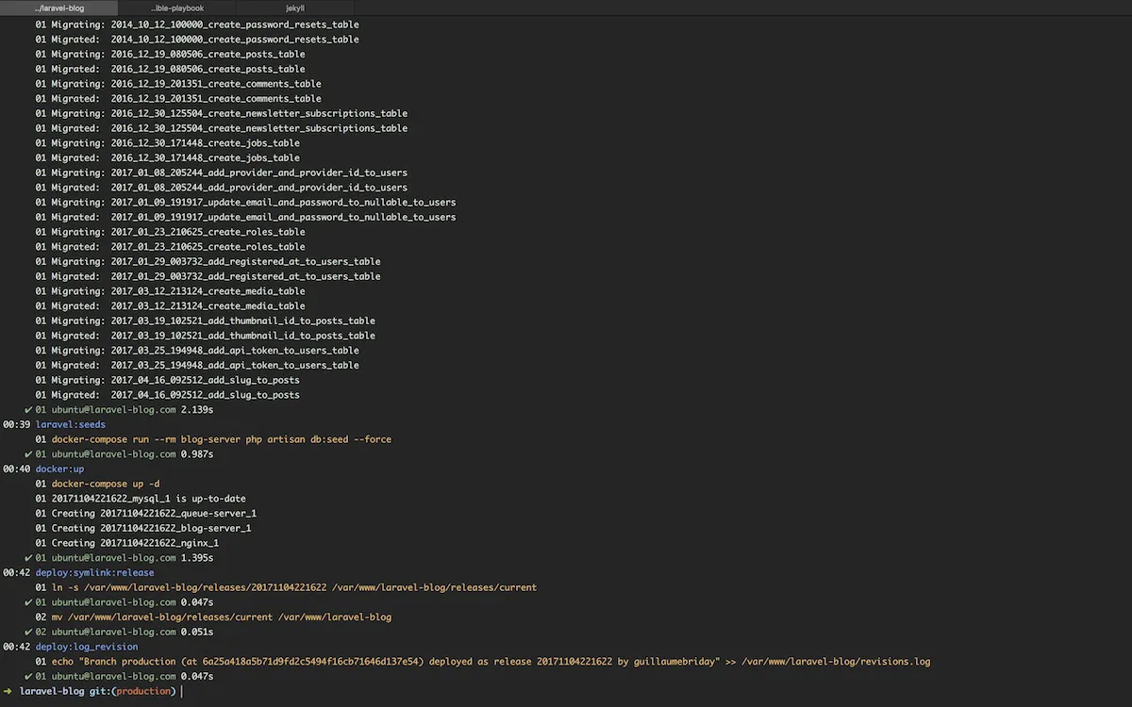Viewport: 1132px width, 707px height.
Task: Switch to the ../laravel-blog terminal tab
Action: pos(59,8)
